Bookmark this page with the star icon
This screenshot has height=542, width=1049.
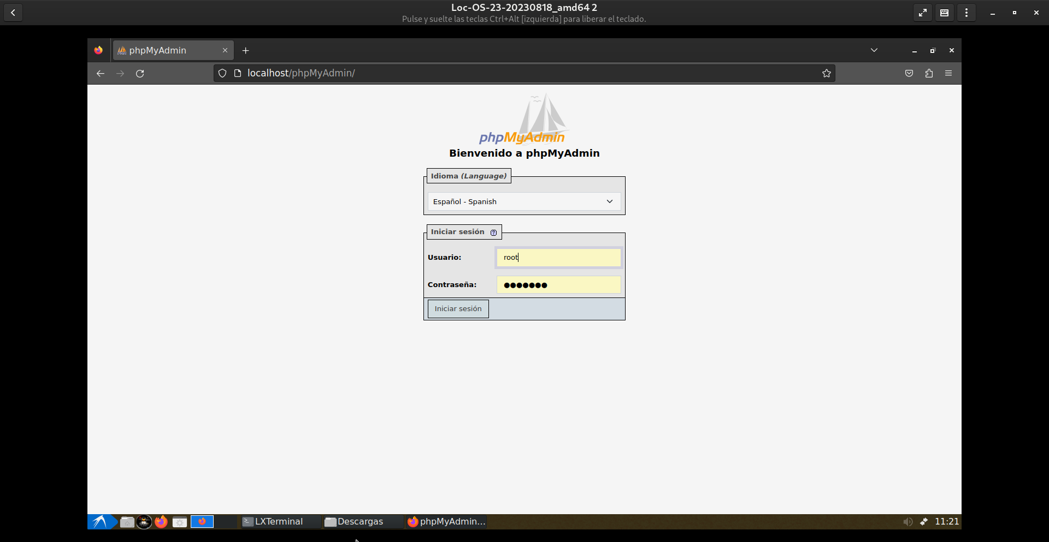point(826,73)
